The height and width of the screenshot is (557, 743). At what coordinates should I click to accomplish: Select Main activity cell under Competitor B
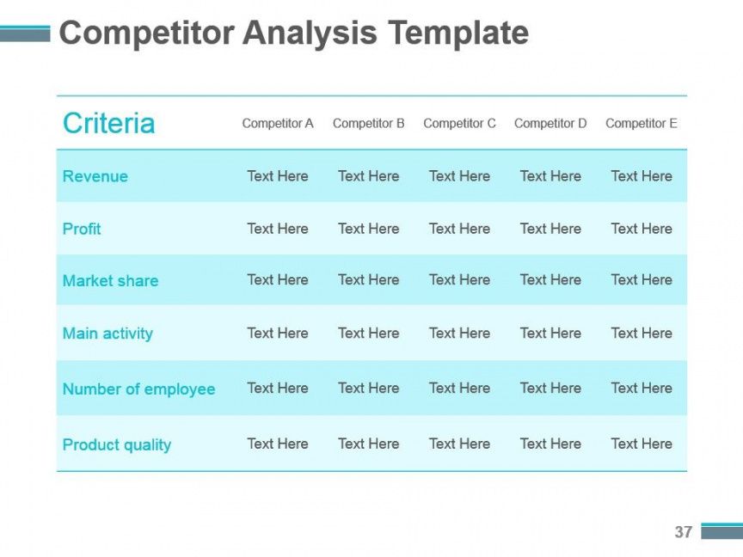coord(368,334)
